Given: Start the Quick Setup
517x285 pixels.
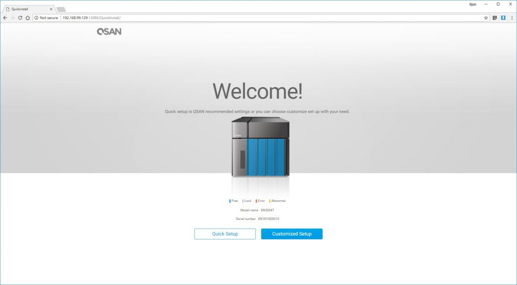Looking at the screenshot, I should click(x=225, y=234).
